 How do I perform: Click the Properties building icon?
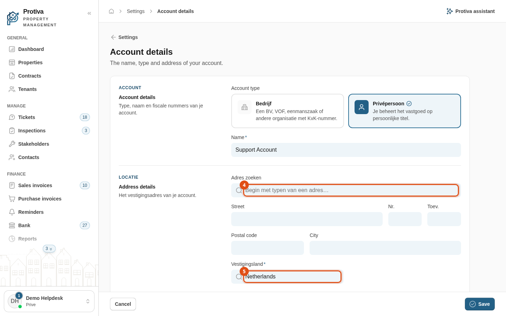coord(12,62)
